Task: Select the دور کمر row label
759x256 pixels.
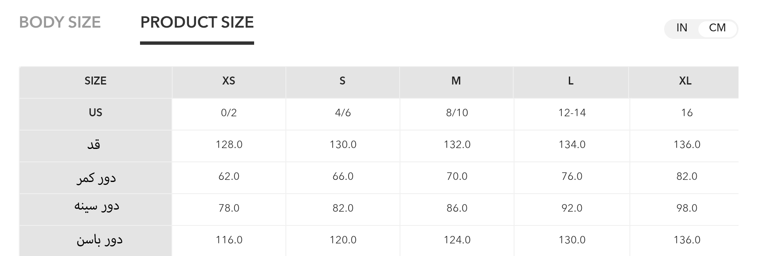Action: click(x=96, y=178)
